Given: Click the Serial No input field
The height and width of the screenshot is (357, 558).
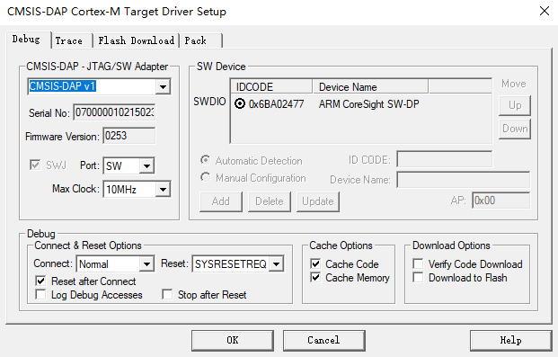Looking at the screenshot, I should (114, 112).
